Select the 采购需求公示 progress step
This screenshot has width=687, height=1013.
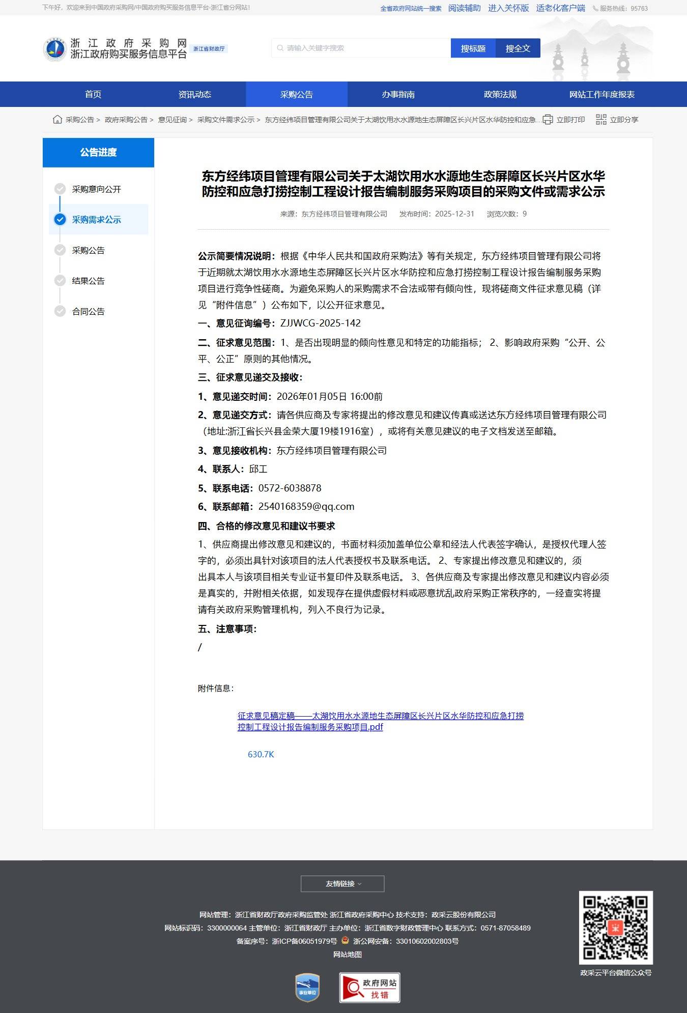pyautogui.click(x=96, y=220)
